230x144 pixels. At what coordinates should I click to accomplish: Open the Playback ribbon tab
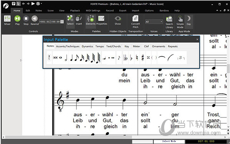[x=75, y=10]
